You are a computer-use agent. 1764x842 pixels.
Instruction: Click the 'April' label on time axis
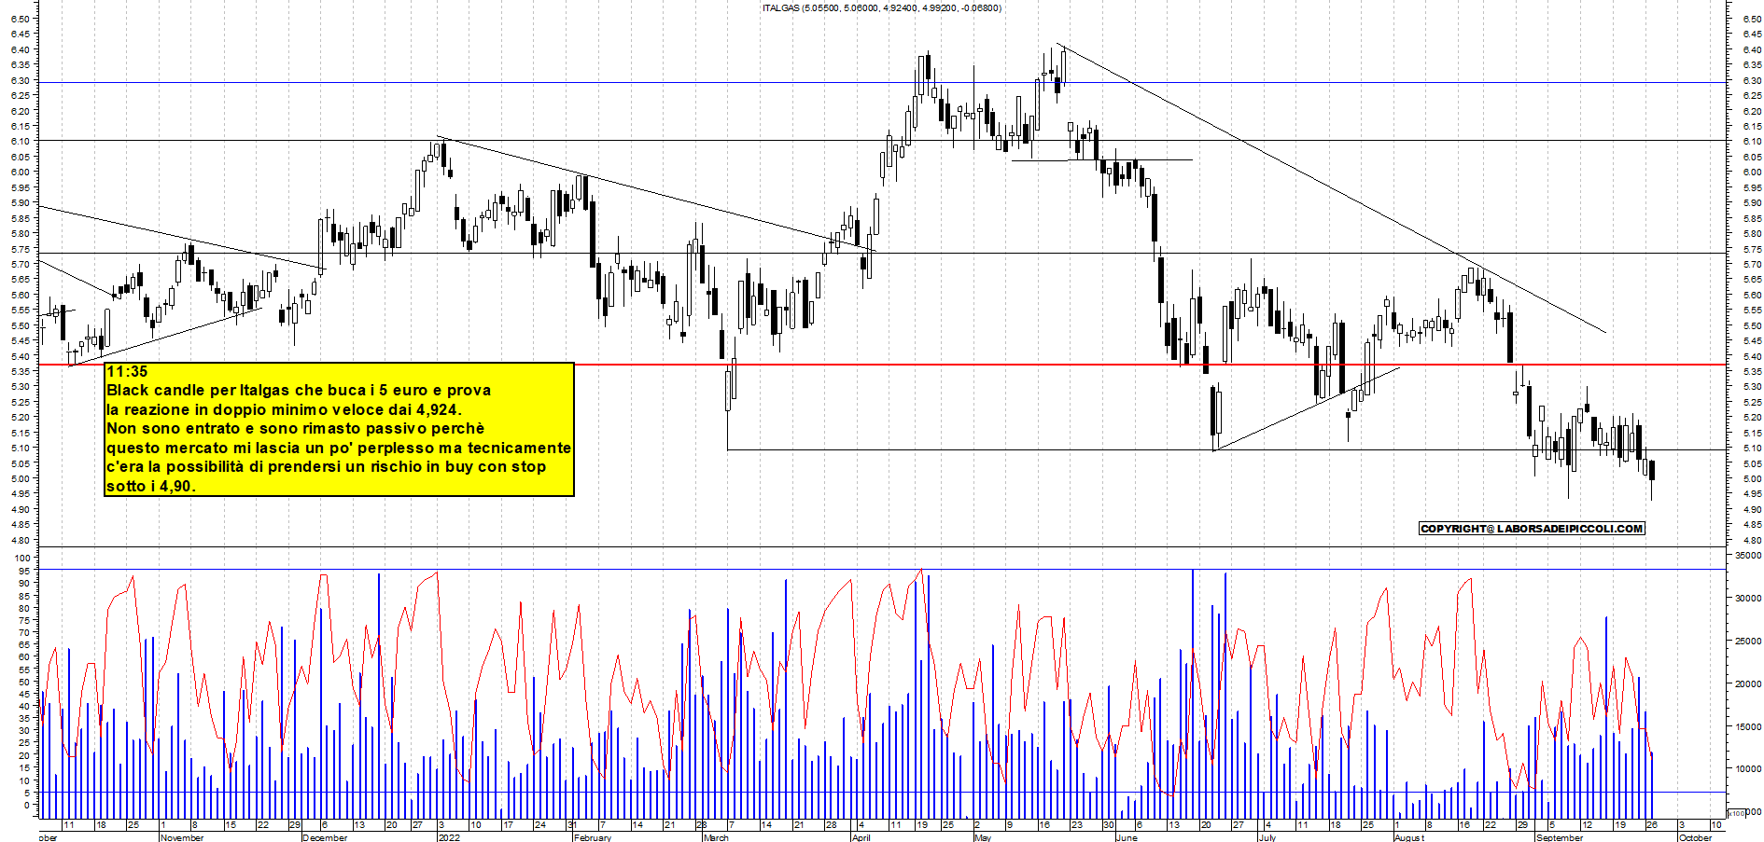861,837
